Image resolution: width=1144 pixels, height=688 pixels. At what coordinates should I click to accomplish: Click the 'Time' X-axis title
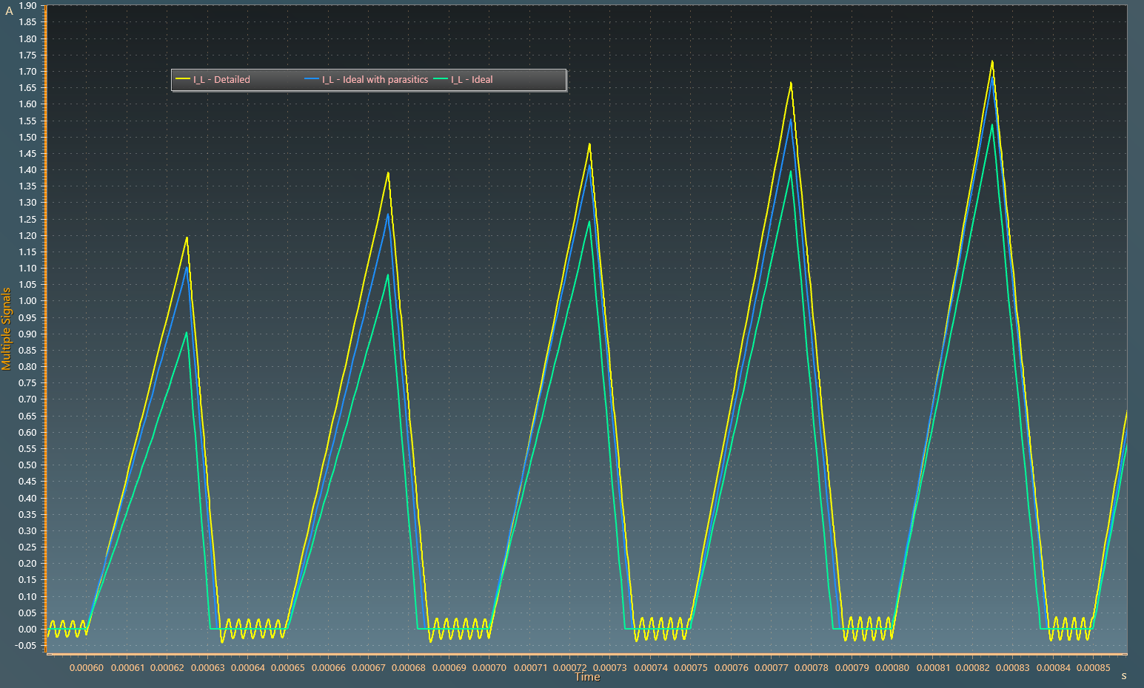click(x=587, y=677)
